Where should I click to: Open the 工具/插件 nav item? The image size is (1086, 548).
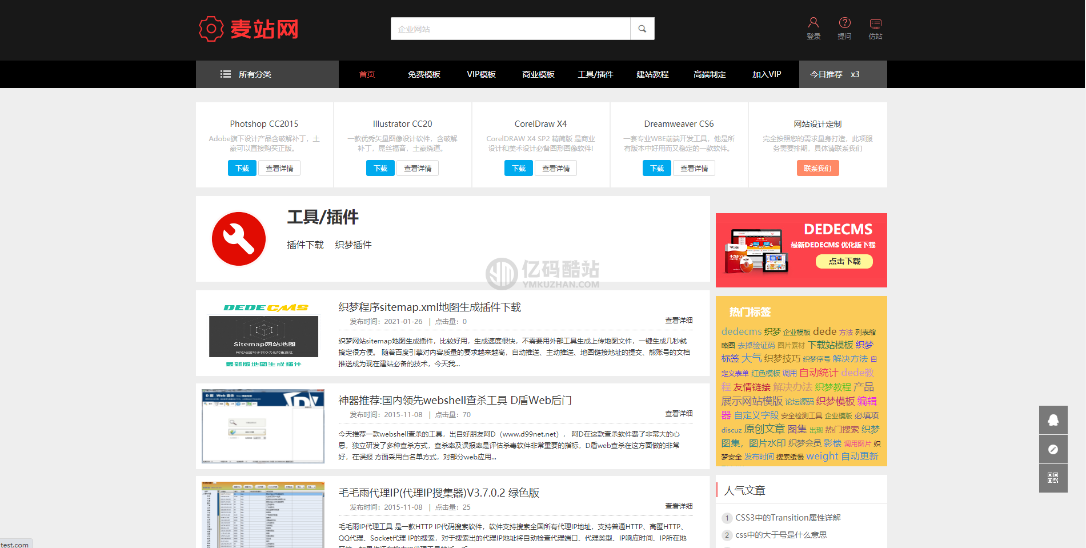pos(595,74)
